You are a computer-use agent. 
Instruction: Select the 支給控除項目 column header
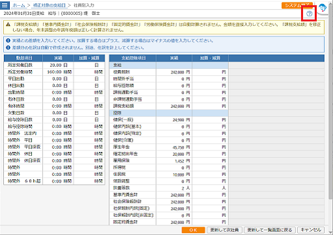tap(133, 58)
